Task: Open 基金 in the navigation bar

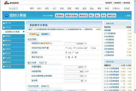Action: click(92, 8)
